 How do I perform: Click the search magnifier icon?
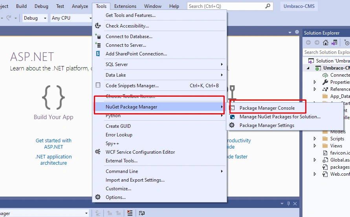(x=268, y=6)
